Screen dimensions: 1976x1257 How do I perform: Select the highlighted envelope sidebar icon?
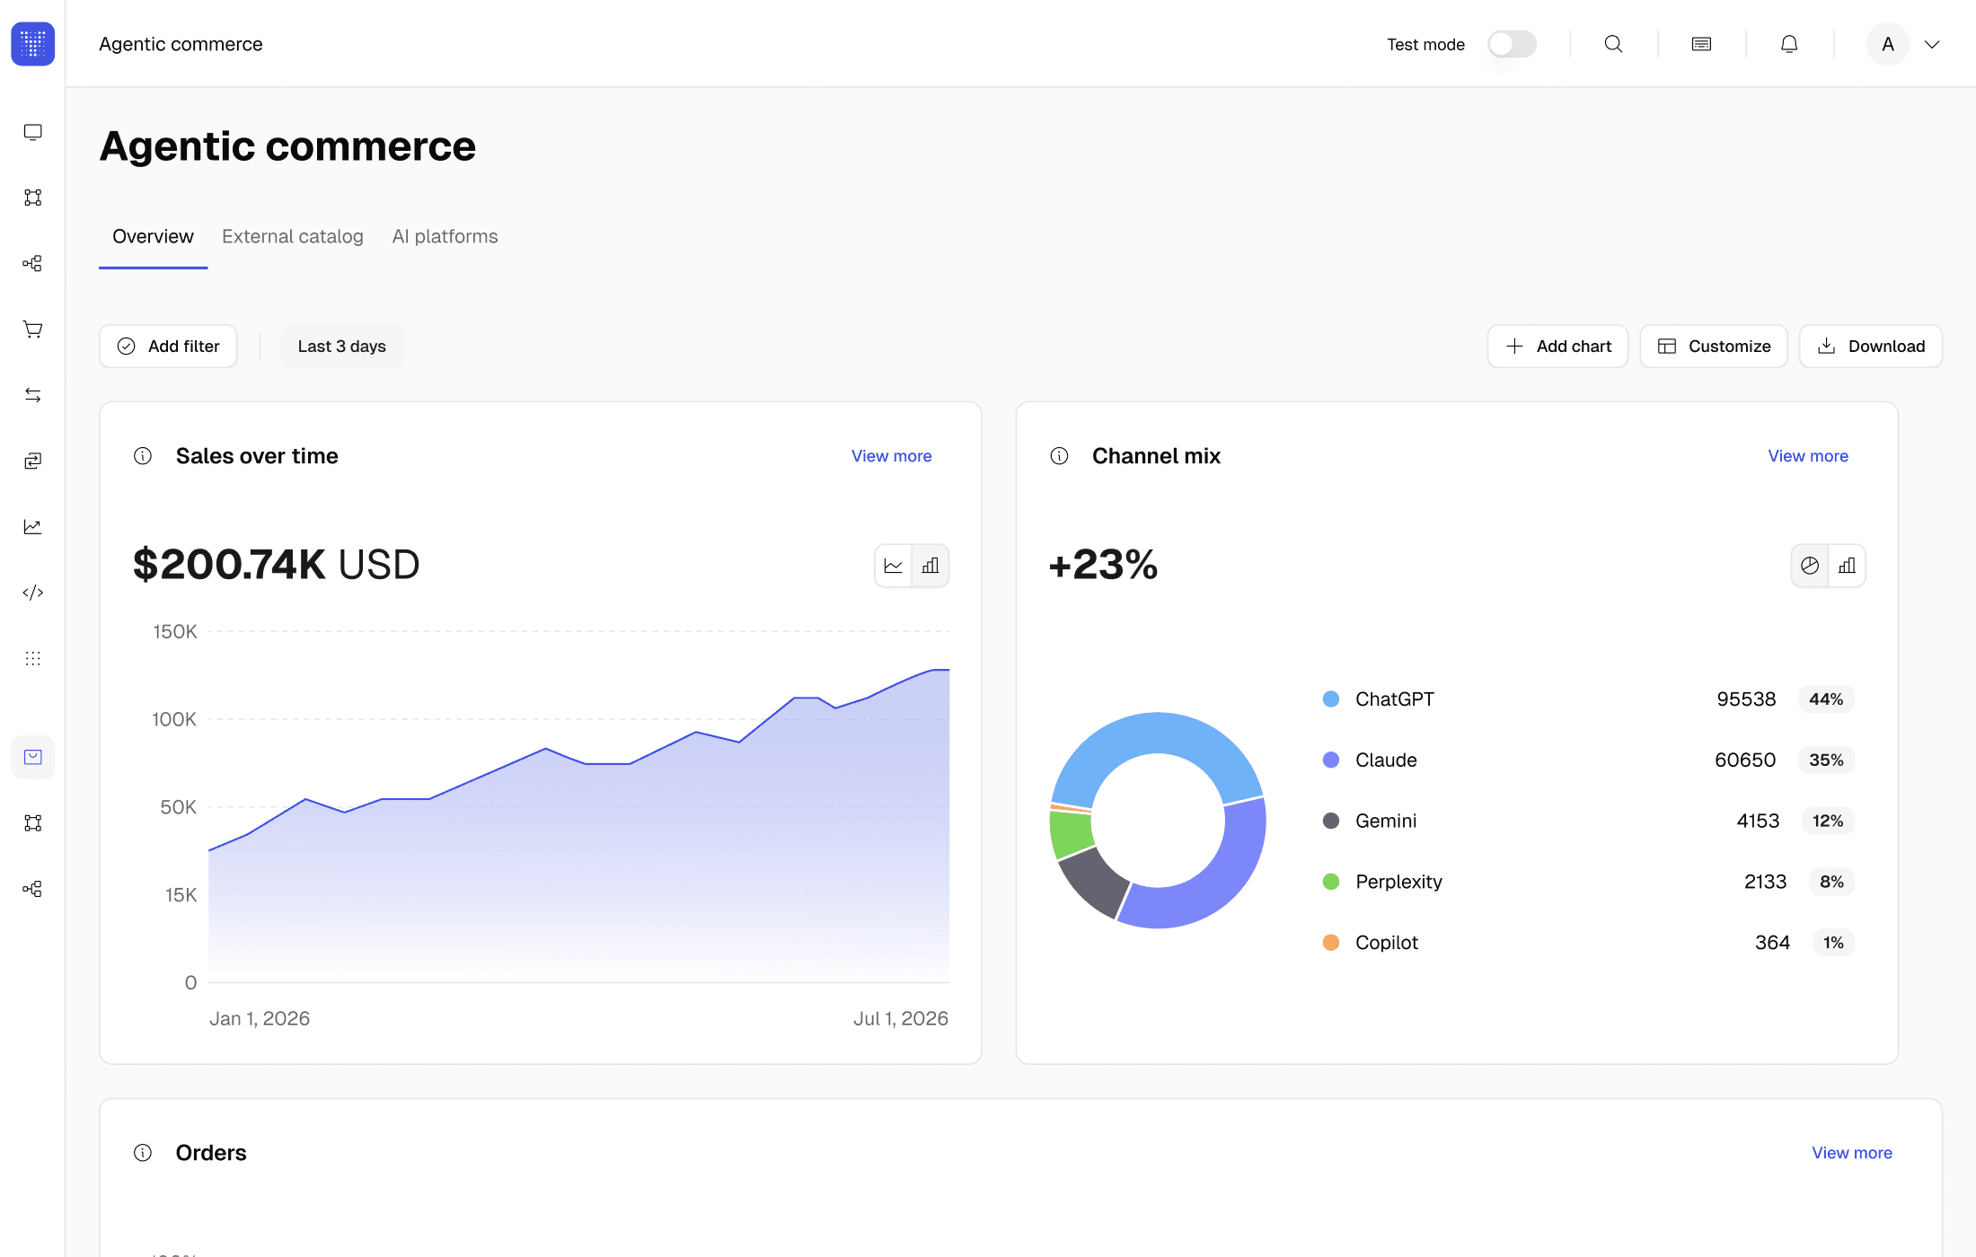point(33,757)
